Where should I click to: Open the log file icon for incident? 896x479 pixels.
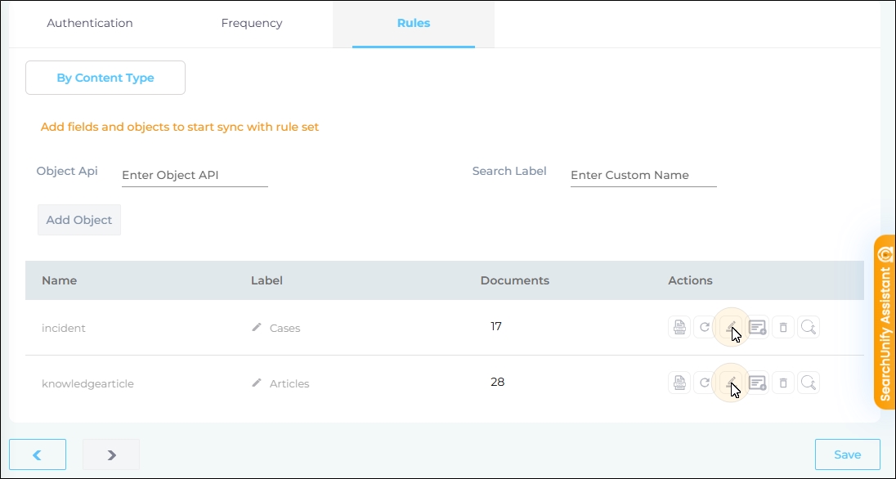679,328
